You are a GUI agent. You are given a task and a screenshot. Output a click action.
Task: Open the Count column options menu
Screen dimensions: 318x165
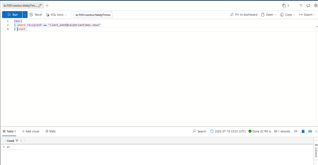click(21, 141)
